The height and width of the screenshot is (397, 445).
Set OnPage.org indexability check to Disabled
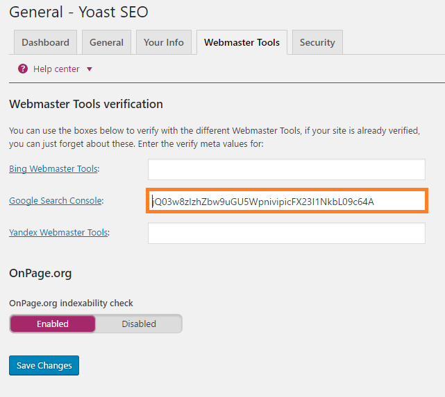pos(139,324)
